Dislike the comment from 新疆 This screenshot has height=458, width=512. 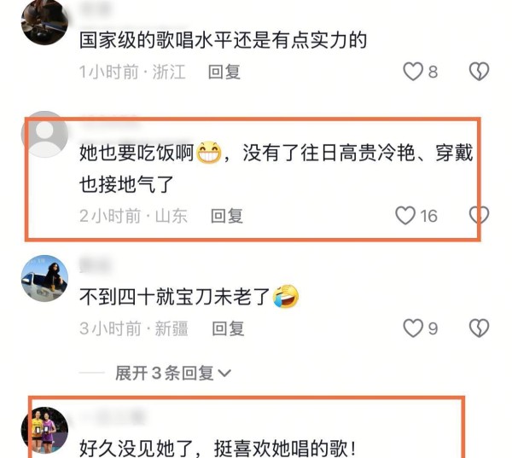click(x=479, y=328)
